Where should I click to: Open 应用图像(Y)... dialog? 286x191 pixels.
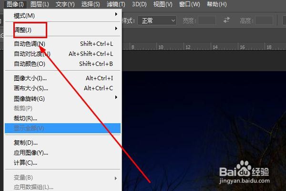62,153
